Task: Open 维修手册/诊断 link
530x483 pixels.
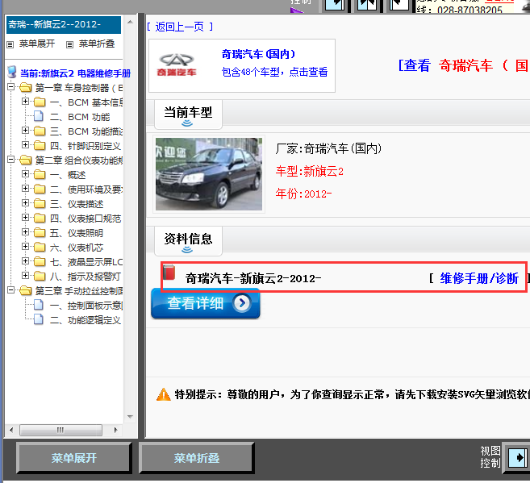Action: pyautogui.click(x=479, y=279)
